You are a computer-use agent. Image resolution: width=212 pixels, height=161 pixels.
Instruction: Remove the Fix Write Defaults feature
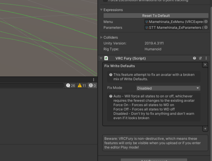point(205,65)
